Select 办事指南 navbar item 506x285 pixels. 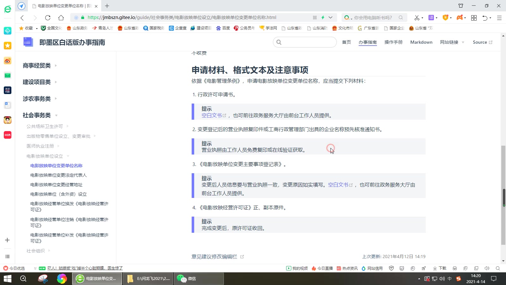(367, 42)
